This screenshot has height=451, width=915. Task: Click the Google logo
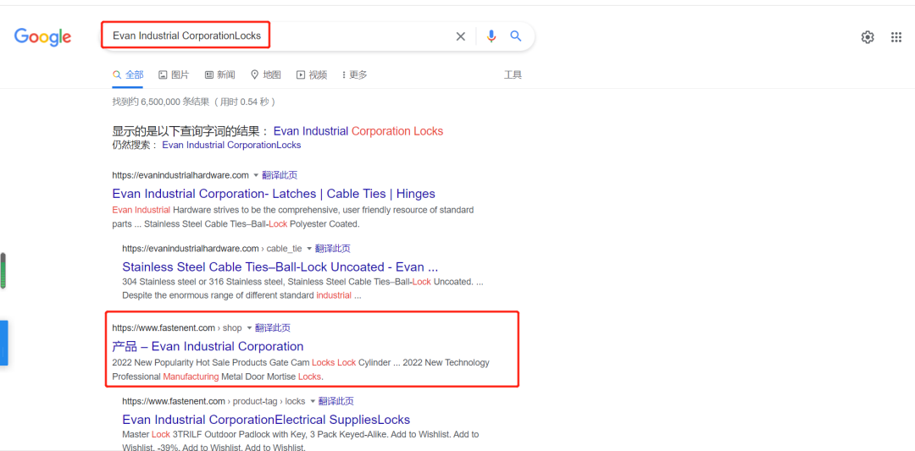(x=42, y=36)
